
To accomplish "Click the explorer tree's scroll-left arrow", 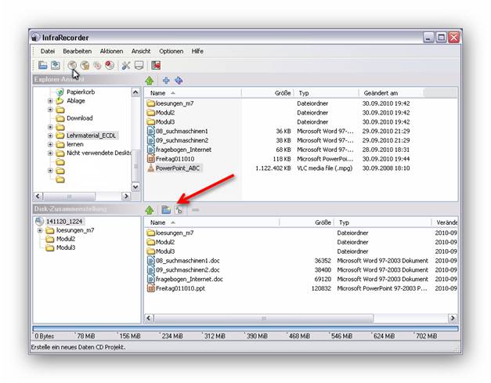I will (38, 196).
